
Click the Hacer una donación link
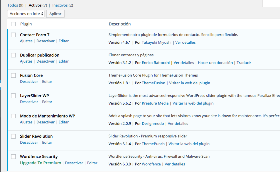pos(215,63)
